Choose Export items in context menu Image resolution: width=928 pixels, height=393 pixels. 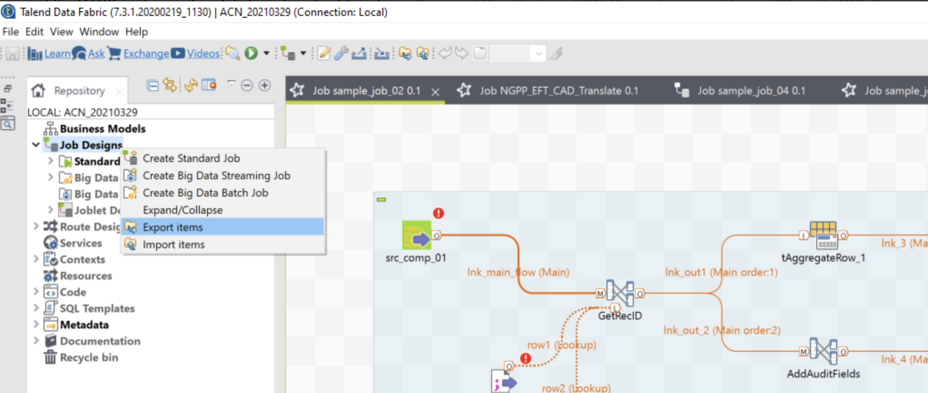223,227
